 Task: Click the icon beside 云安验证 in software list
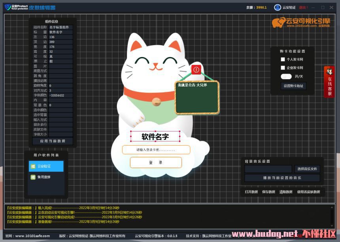pos(33,166)
